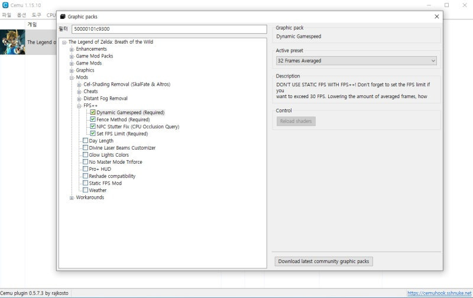Click Reload shaders button

296,121
